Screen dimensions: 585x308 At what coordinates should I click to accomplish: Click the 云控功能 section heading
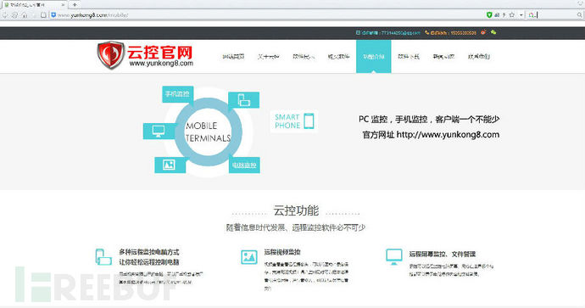click(x=296, y=210)
